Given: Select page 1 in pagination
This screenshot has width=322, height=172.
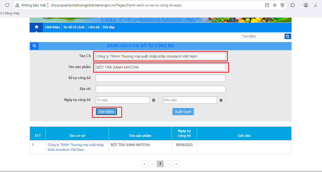Looking at the screenshot, I should coord(160,164).
